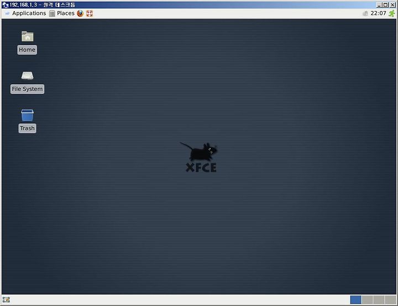Click the green running man logout icon
Screen dimensions: 398x306
[392, 13]
